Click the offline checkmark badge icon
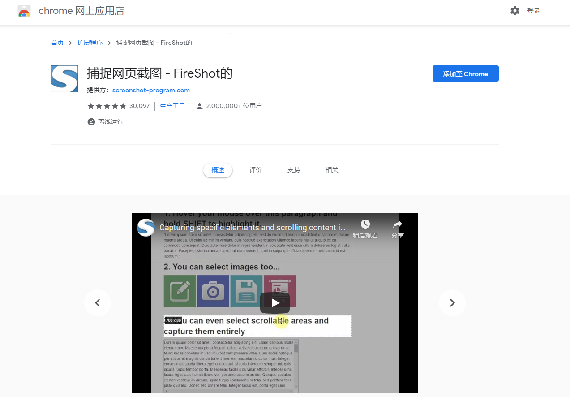 91,122
